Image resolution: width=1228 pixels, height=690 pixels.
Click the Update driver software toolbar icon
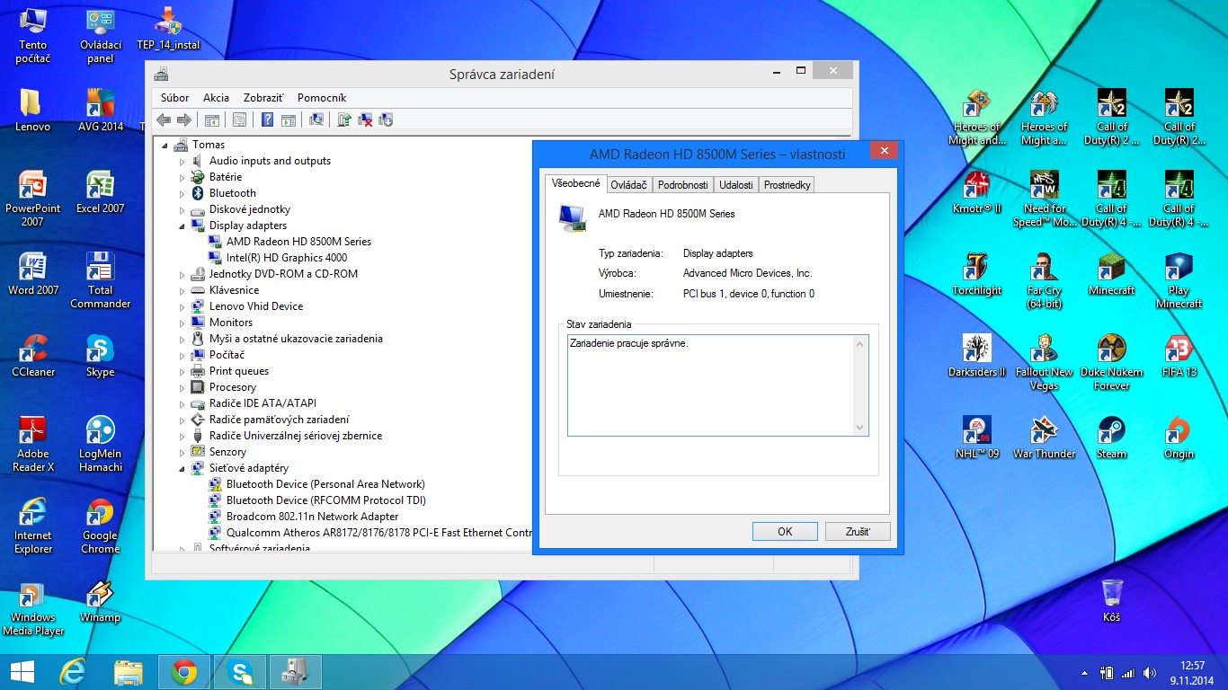click(x=343, y=119)
